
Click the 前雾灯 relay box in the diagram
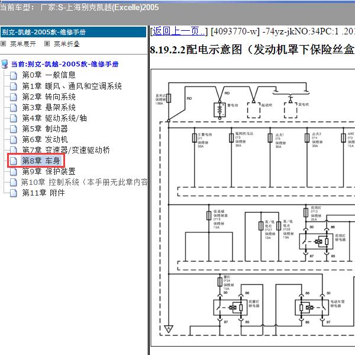[230, 308]
